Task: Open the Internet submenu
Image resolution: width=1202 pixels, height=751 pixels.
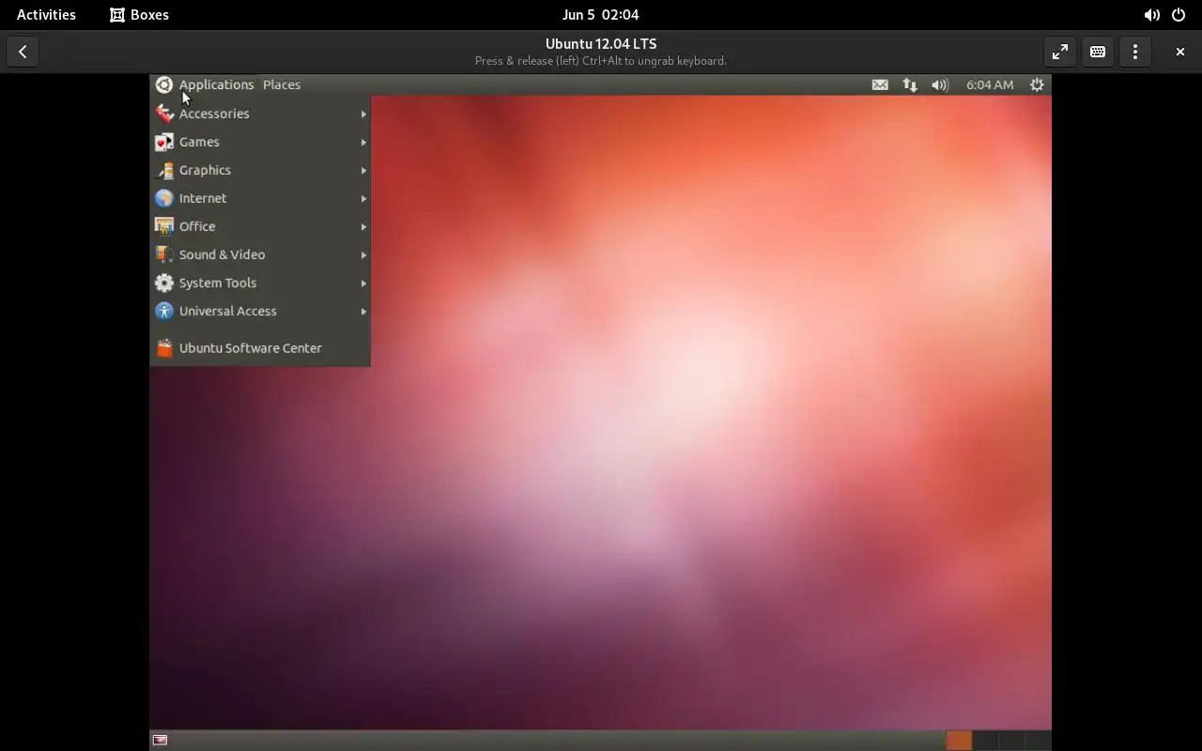Action: (260, 198)
